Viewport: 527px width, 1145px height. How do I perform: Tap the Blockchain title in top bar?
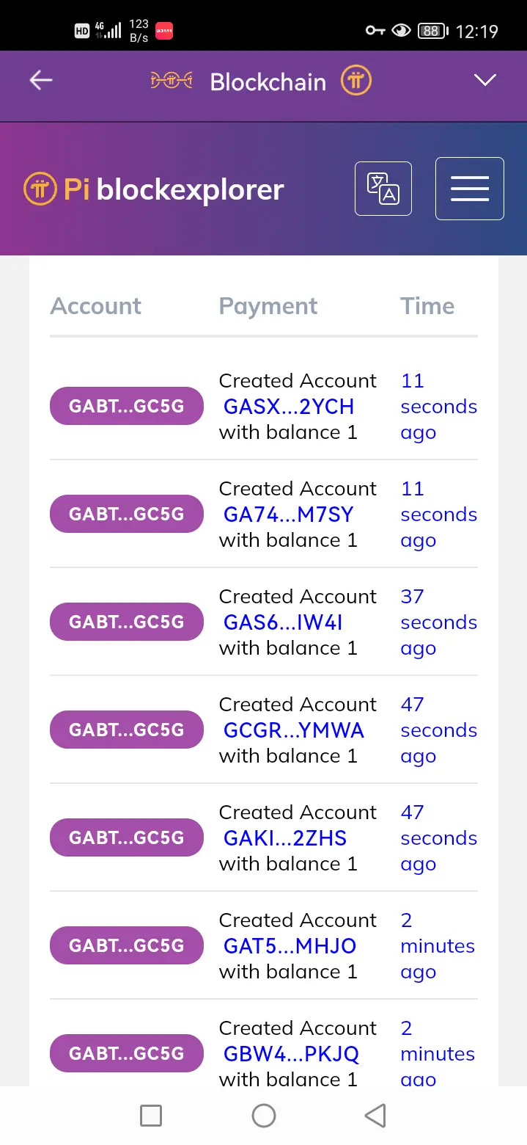268,82
